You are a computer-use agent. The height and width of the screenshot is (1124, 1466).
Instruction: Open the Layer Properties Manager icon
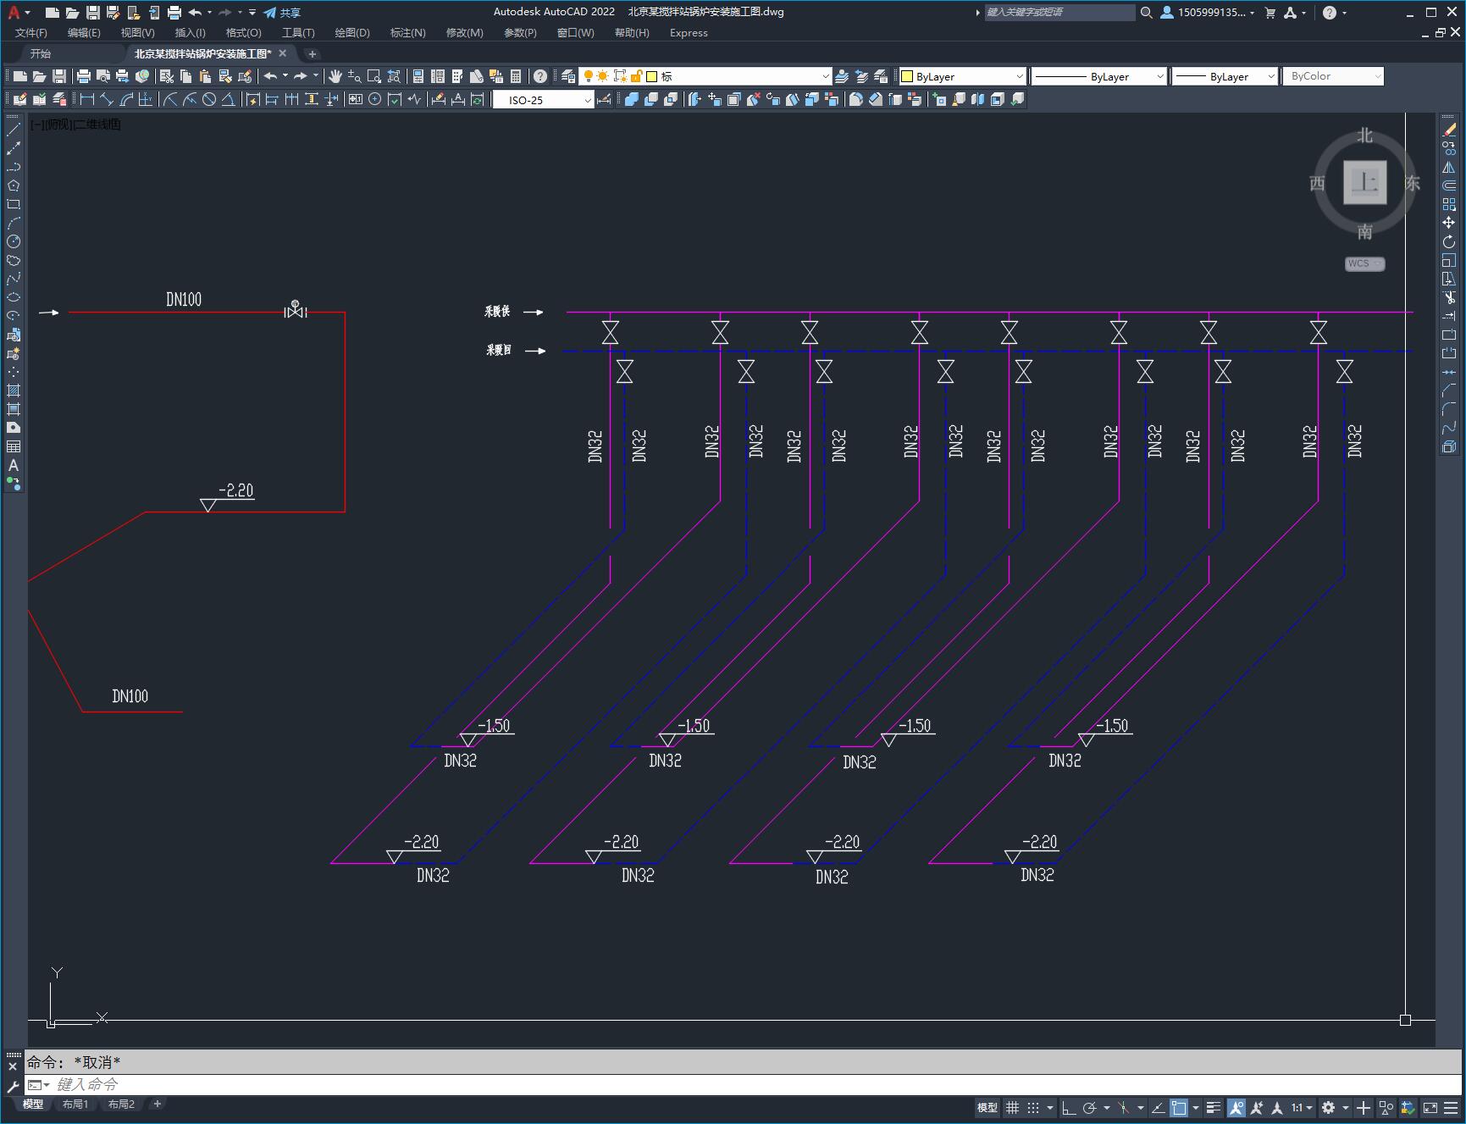click(x=568, y=76)
